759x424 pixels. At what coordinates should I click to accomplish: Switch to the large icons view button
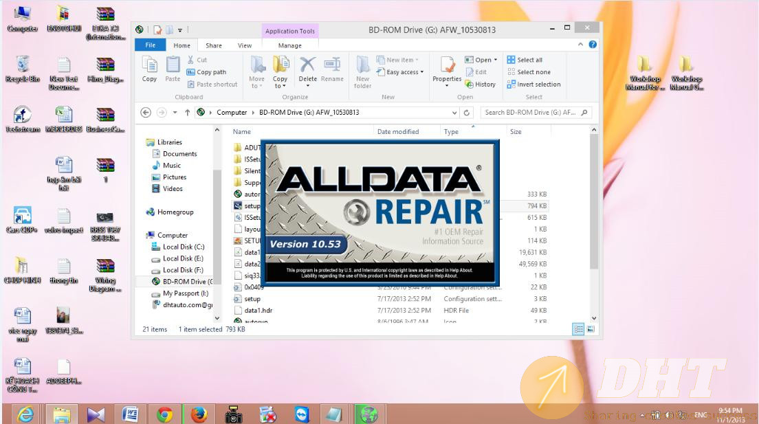click(x=590, y=329)
